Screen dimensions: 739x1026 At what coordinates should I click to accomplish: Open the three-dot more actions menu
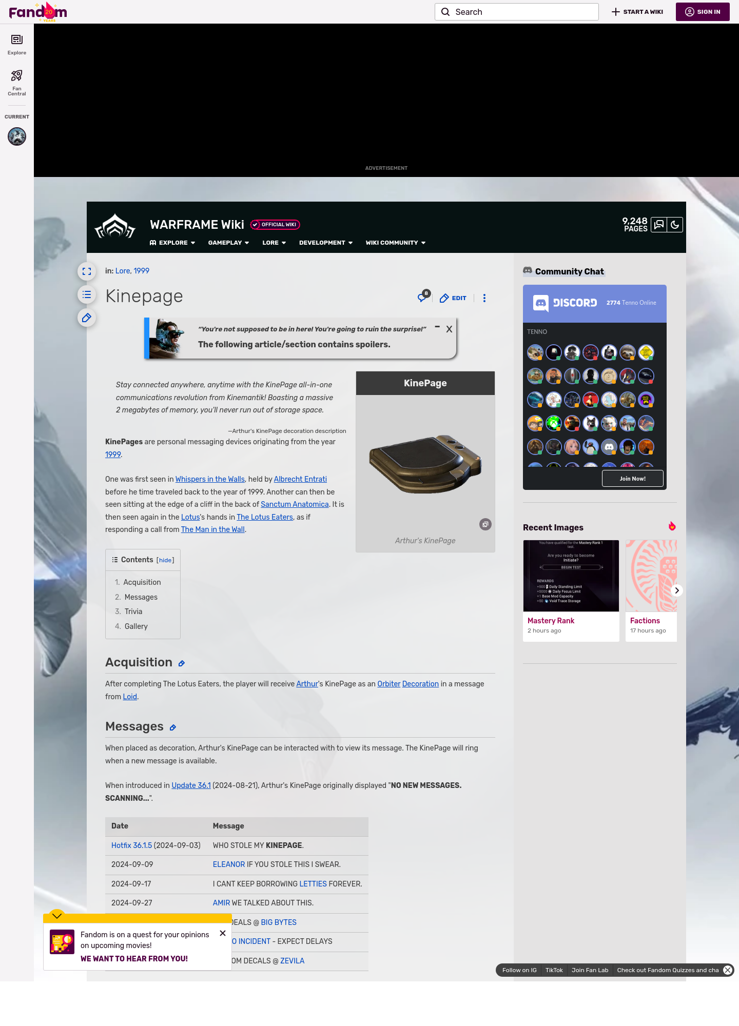(x=484, y=298)
